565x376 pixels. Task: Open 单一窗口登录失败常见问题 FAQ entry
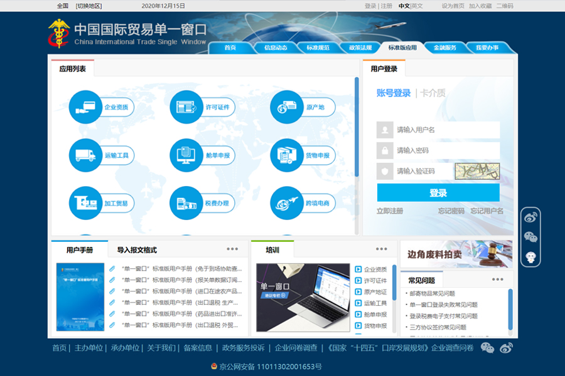pos(444,305)
